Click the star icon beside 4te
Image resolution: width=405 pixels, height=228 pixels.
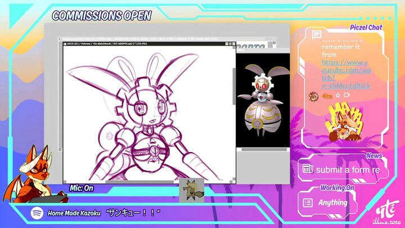338,96
